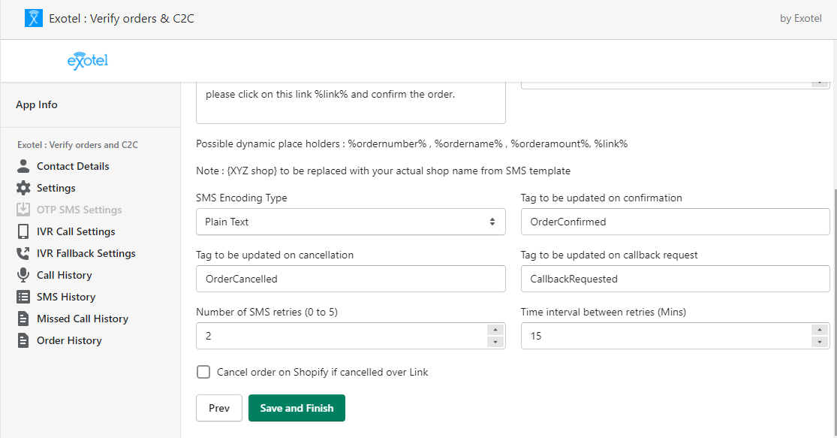Click 'Exotel : Verify orders and C2C' sidebar heading
837x438 pixels.
77,145
